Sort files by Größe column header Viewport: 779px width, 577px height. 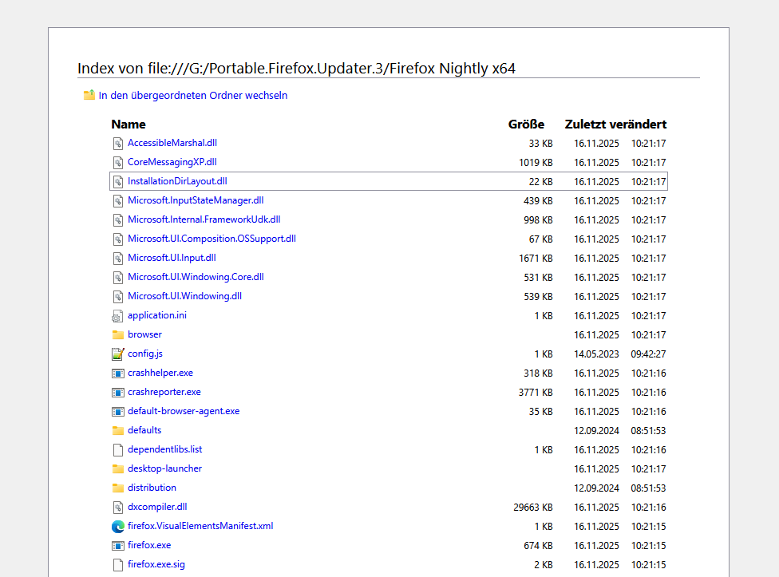tap(526, 124)
